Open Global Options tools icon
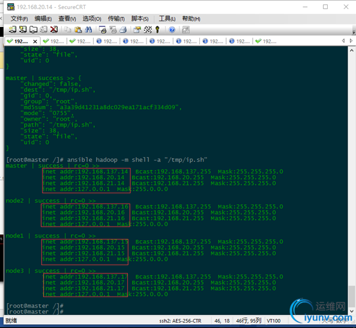The width and height of the screenshot is (356, 328). [x=148, y=30]
